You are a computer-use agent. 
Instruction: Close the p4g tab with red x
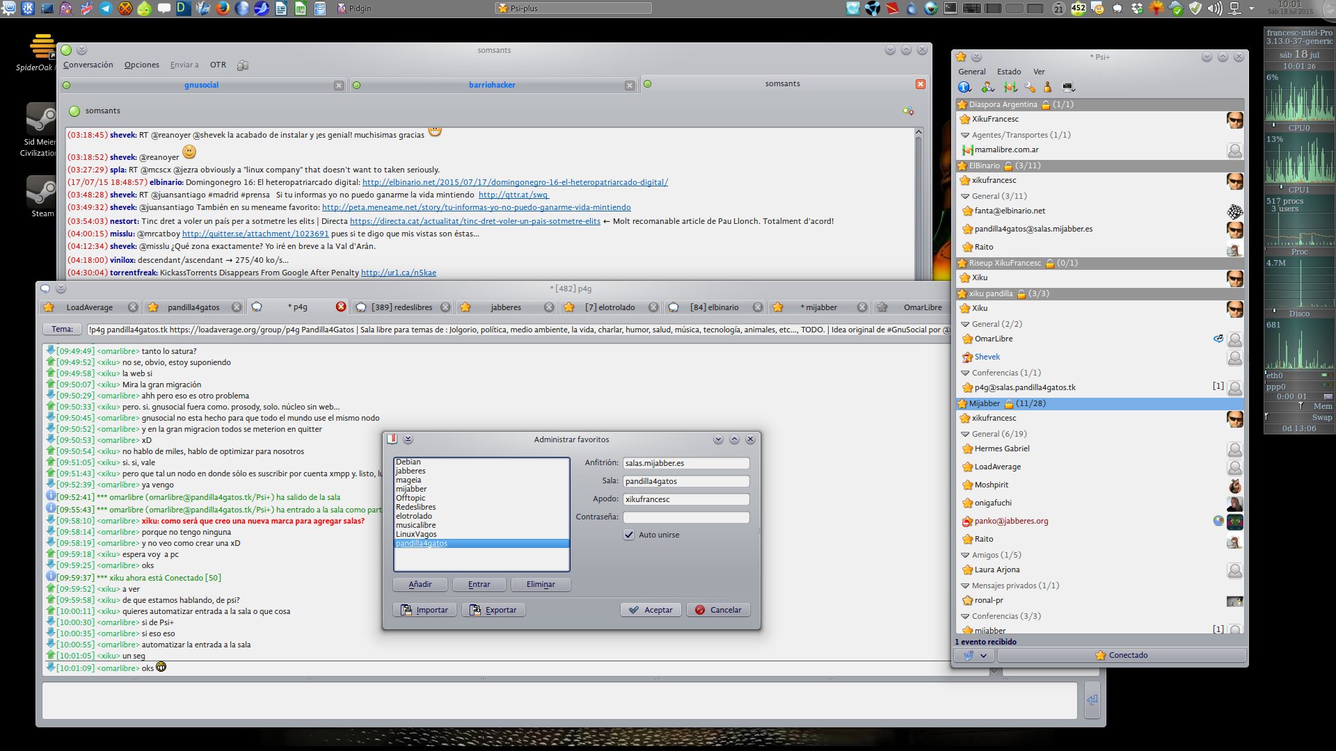click(x=341, y=307)
